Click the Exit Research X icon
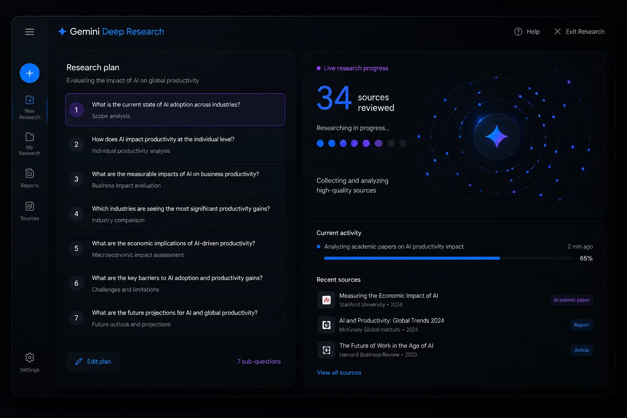This screenshot has width=627, height=418. 558,31
